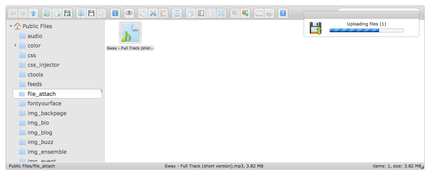Click 'items: 1, size: 3.82 MB' status text

(397, 166)
